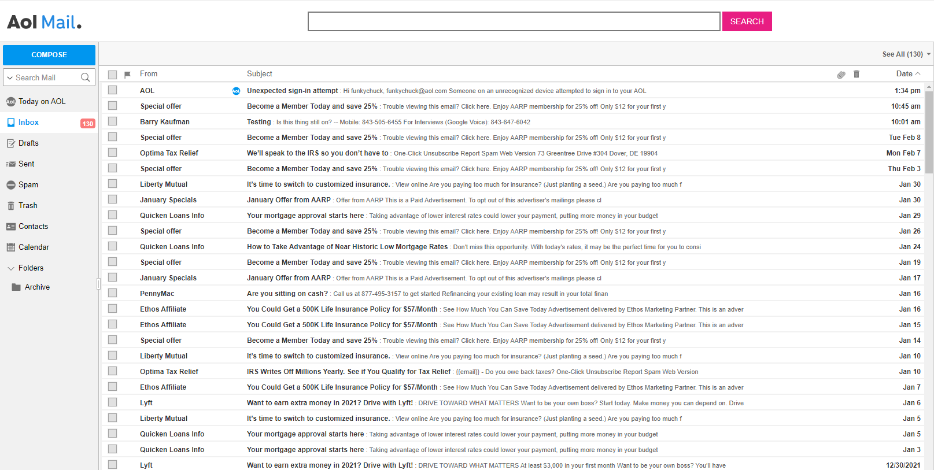Screen dimensions: 934x470
Task: Click the delete trash icon in header
Action: tap(857, 74)
